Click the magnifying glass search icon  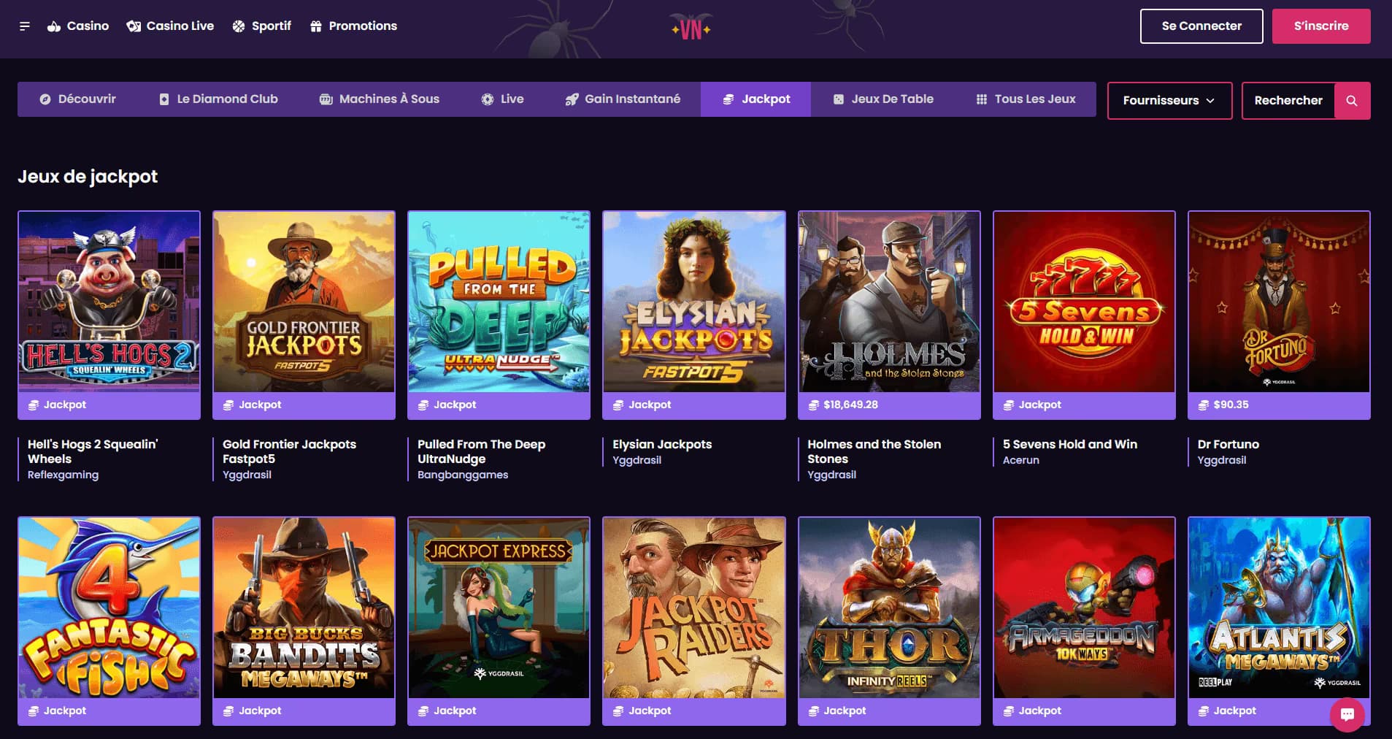pos(1352,101)
